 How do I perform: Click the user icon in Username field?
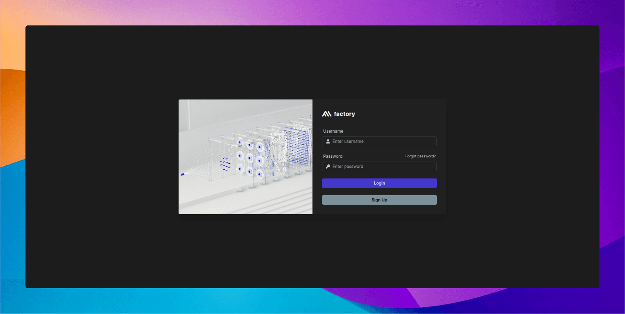coord(328,141)
